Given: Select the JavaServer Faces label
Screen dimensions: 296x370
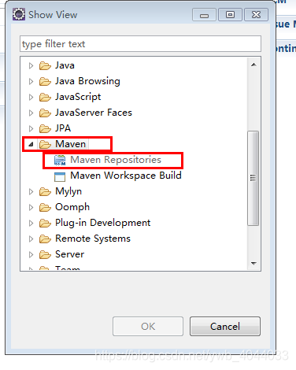Looking at the screenshot, I should coord(94,113).
